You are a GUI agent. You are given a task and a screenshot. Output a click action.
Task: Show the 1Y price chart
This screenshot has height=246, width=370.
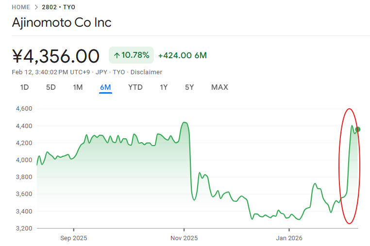tap(164, 87)
